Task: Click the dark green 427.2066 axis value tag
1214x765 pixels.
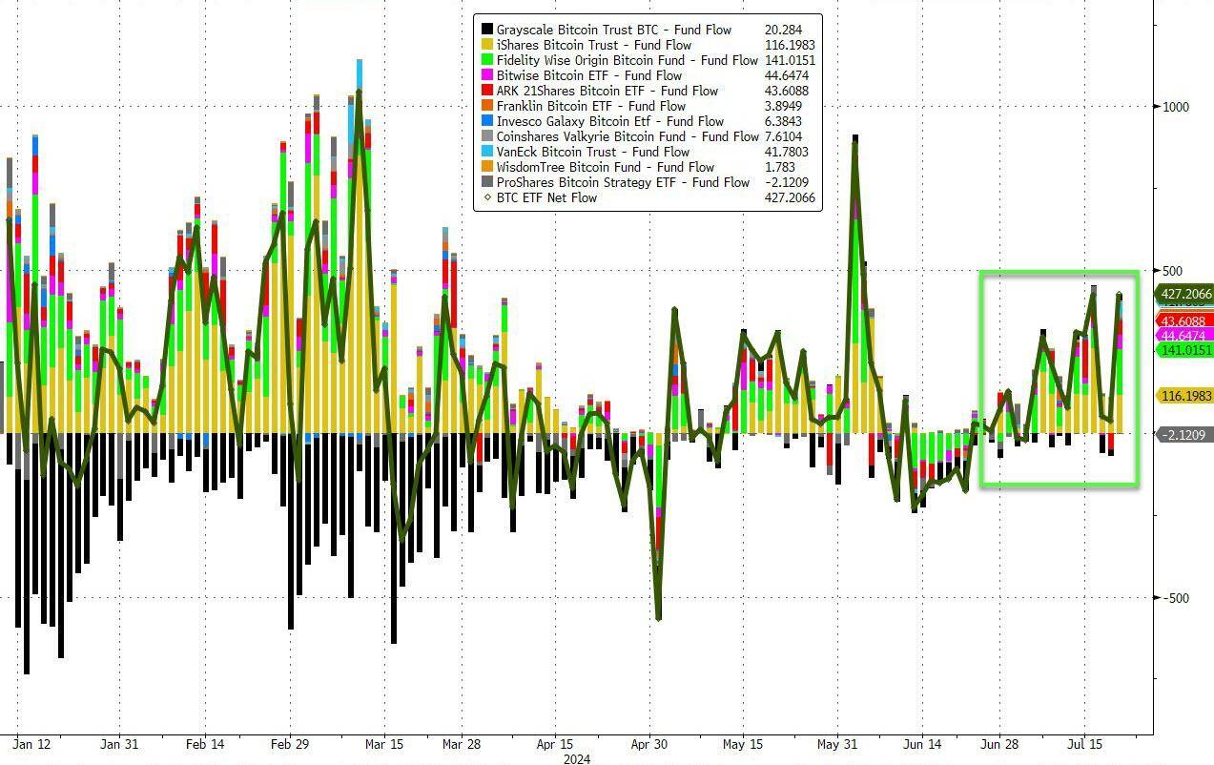Action: pyautogui.click(x=1183, y=294)
